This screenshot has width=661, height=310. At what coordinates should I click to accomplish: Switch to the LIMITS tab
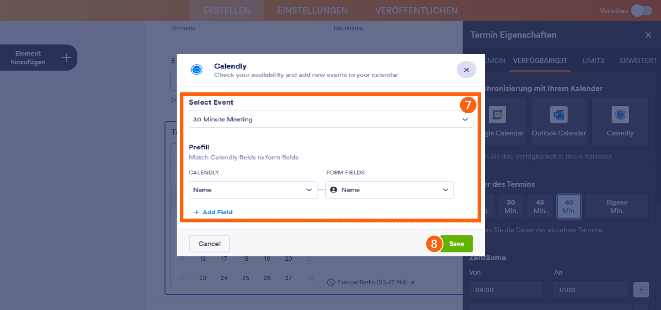tap(593, 60)
